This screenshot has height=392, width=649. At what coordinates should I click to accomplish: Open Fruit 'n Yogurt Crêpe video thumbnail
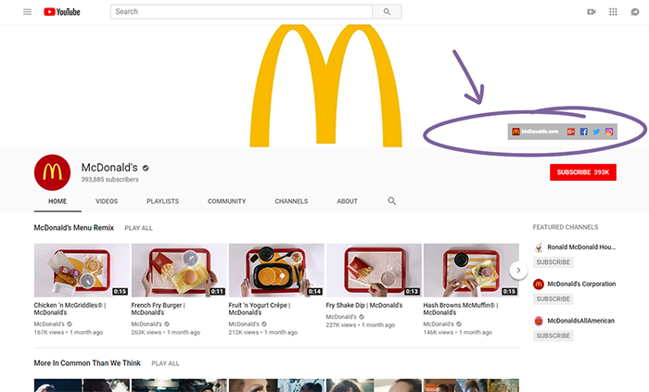[x=276, y=270]
